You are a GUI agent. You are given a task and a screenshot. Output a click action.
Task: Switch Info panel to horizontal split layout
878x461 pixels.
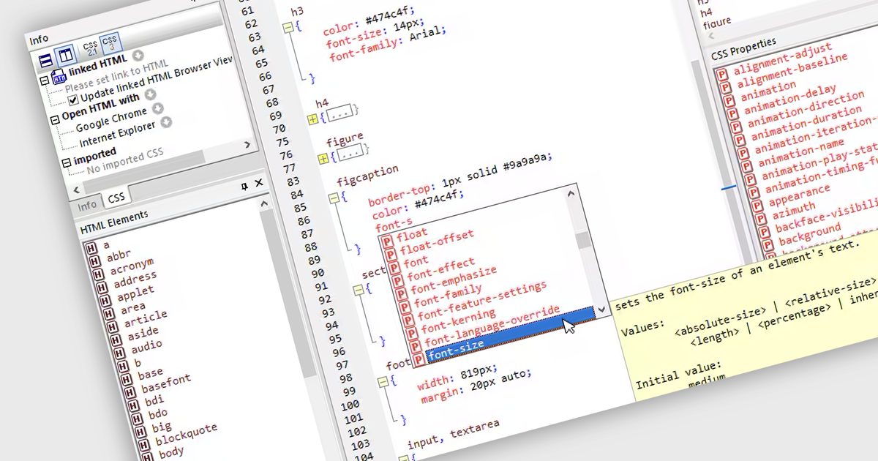pos(45,60)
